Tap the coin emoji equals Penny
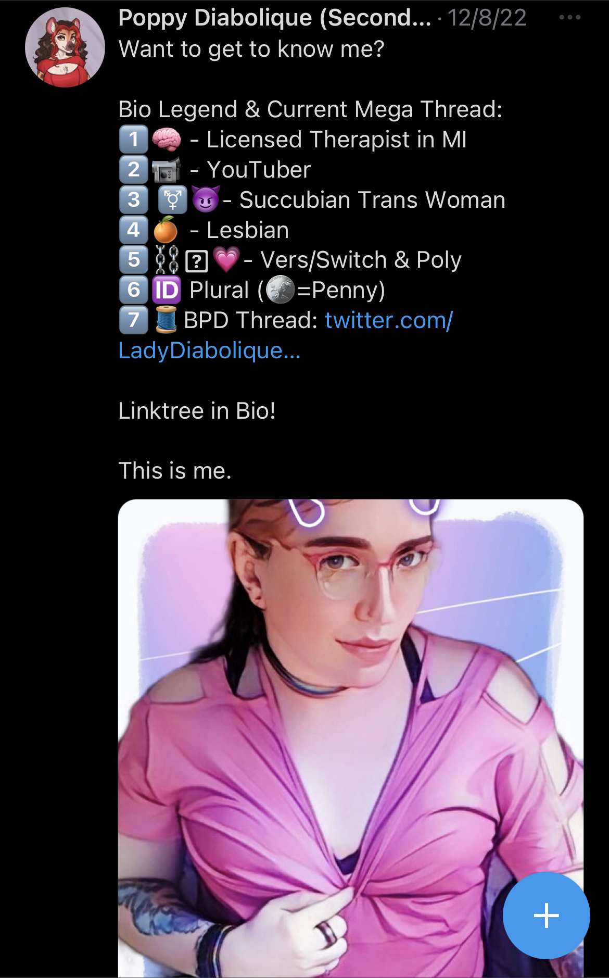This screenshot has width=609, height=978. (281, 290)
